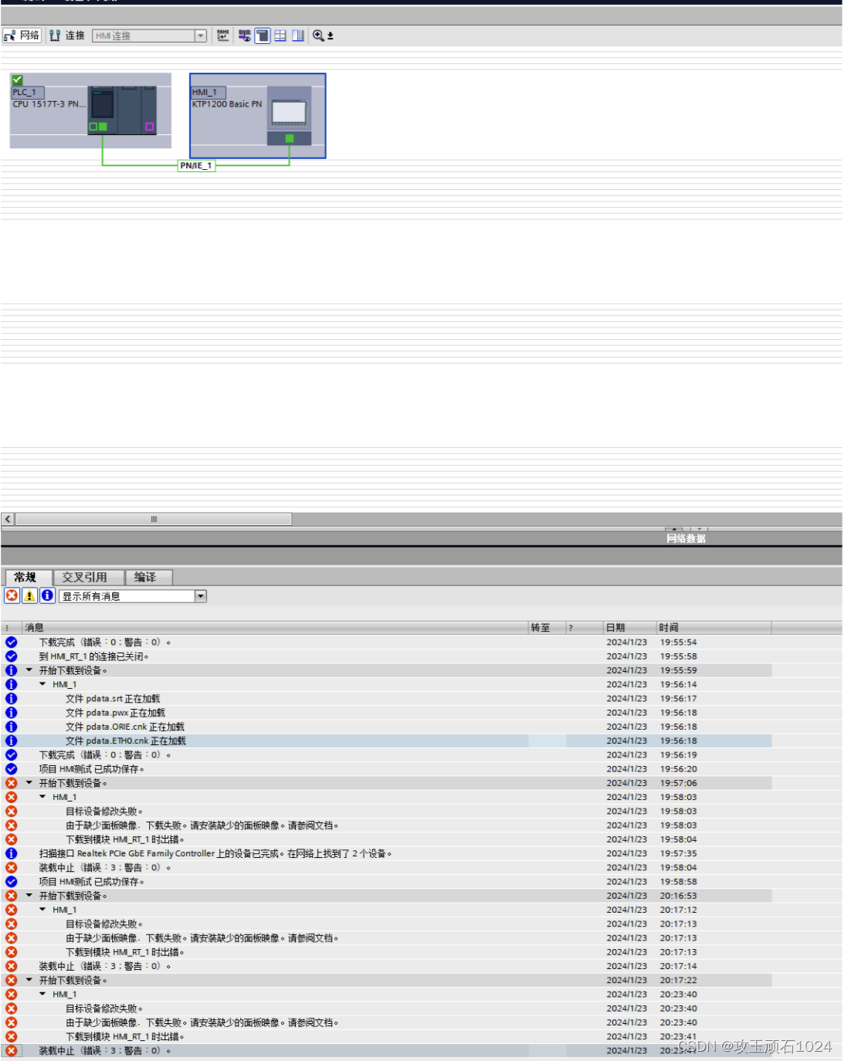Select the KTP1200 Basic PN panel image
Image resolution: width=844 pixels, height=1061 pixels.
pyautogui.click(x=290, y=114)
